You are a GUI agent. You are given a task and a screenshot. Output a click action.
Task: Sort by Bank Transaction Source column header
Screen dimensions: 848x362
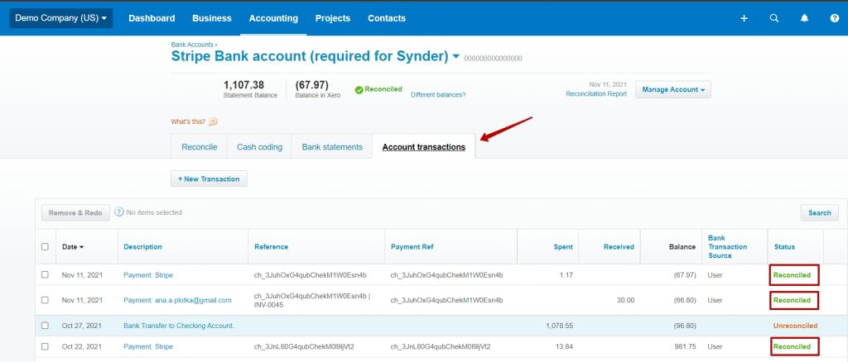click(x=727, y=246)
